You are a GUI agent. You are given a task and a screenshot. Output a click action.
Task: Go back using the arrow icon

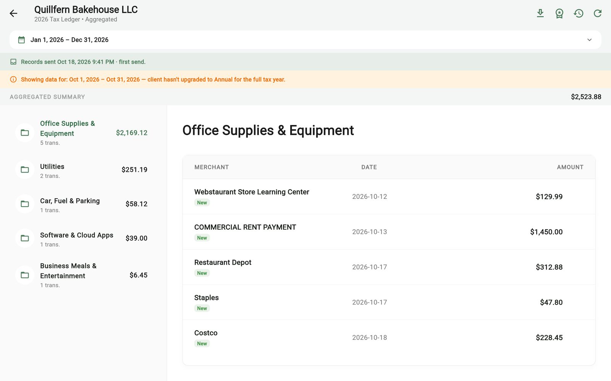tap(13, 14)
